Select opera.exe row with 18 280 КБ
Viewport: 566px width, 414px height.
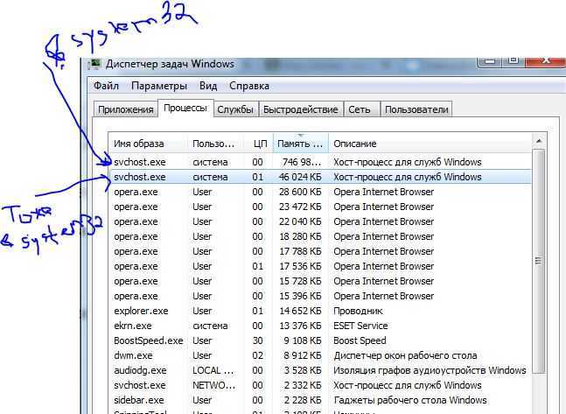[x=320, y=236]
